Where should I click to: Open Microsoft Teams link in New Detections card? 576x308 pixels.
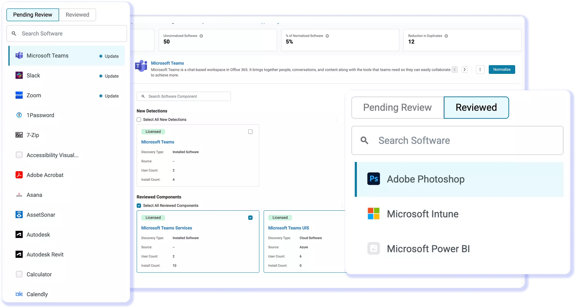click(x=158, y=142)
